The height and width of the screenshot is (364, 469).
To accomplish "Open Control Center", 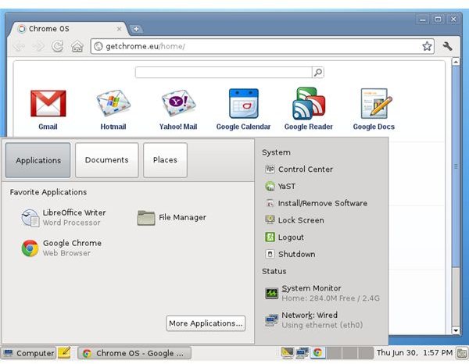I will coord(299,170).
